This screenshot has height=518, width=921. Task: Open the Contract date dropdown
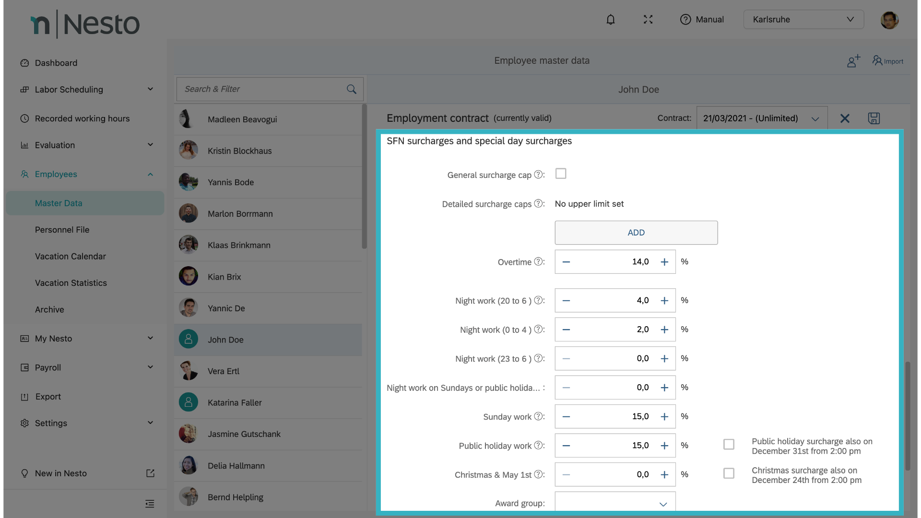click(x=761, y=118)
